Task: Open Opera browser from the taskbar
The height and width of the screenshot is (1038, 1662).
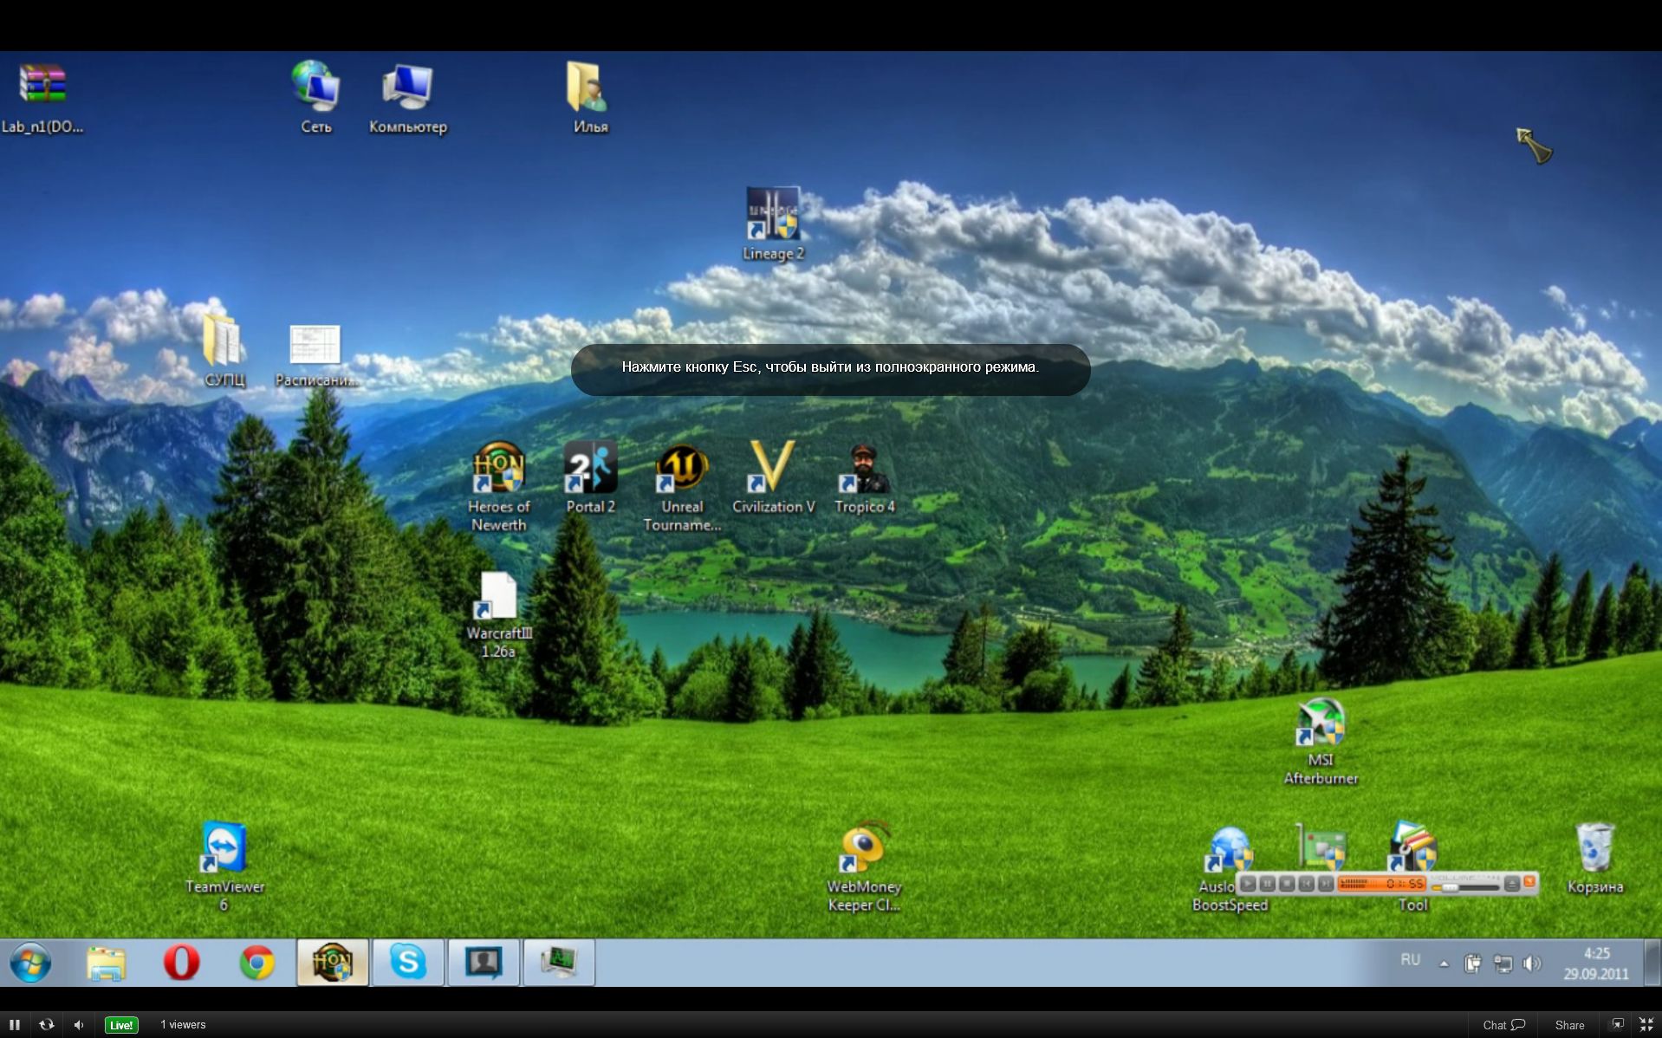Action: pos(182,962)
